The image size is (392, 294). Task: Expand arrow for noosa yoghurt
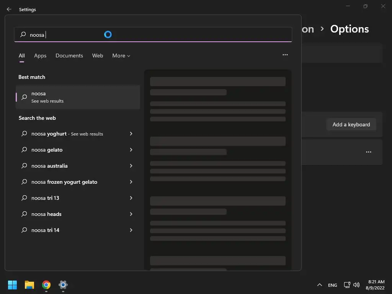point(131,134)
